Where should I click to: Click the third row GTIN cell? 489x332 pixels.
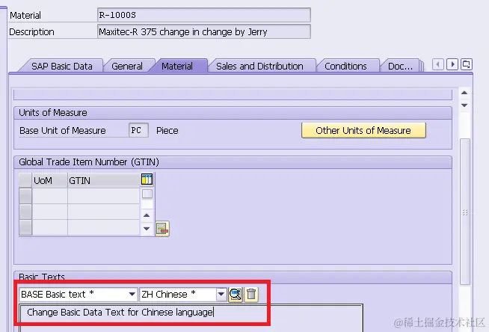(103, 227)
